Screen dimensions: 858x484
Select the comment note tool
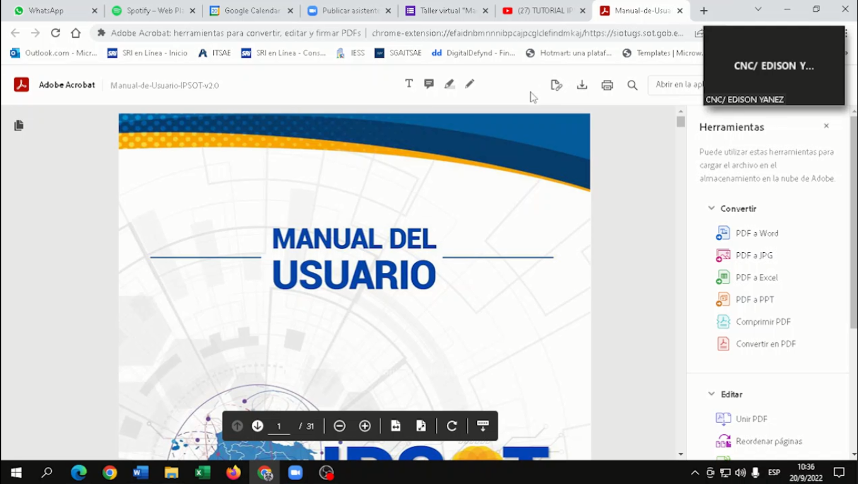(429, 84)
